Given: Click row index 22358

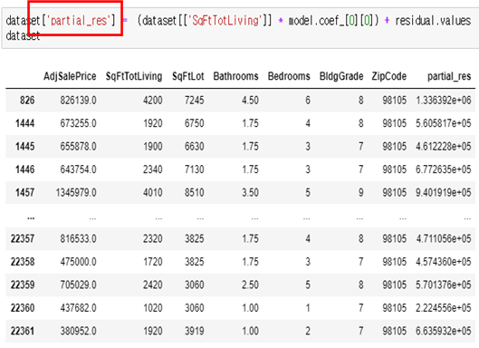Looking at the screenshot, I should click(x=23, y=262).
